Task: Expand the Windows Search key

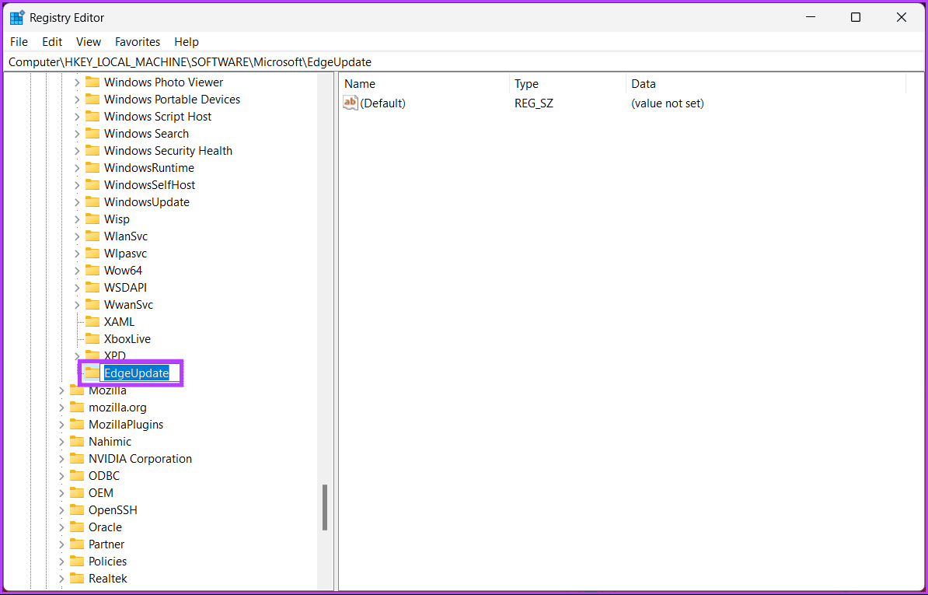Action: pyautogui.click(x=77, y=135)
